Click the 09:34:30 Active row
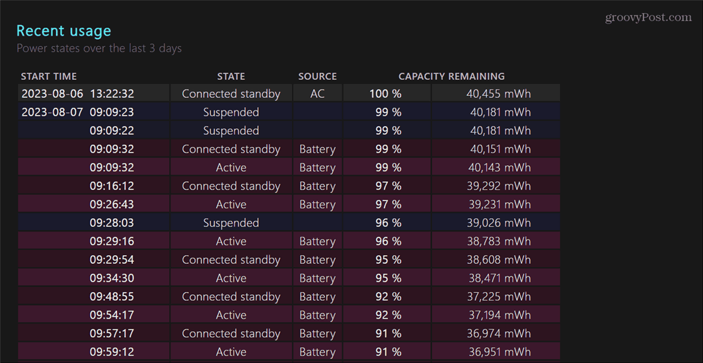703x363 pixels. click(289, 278)
